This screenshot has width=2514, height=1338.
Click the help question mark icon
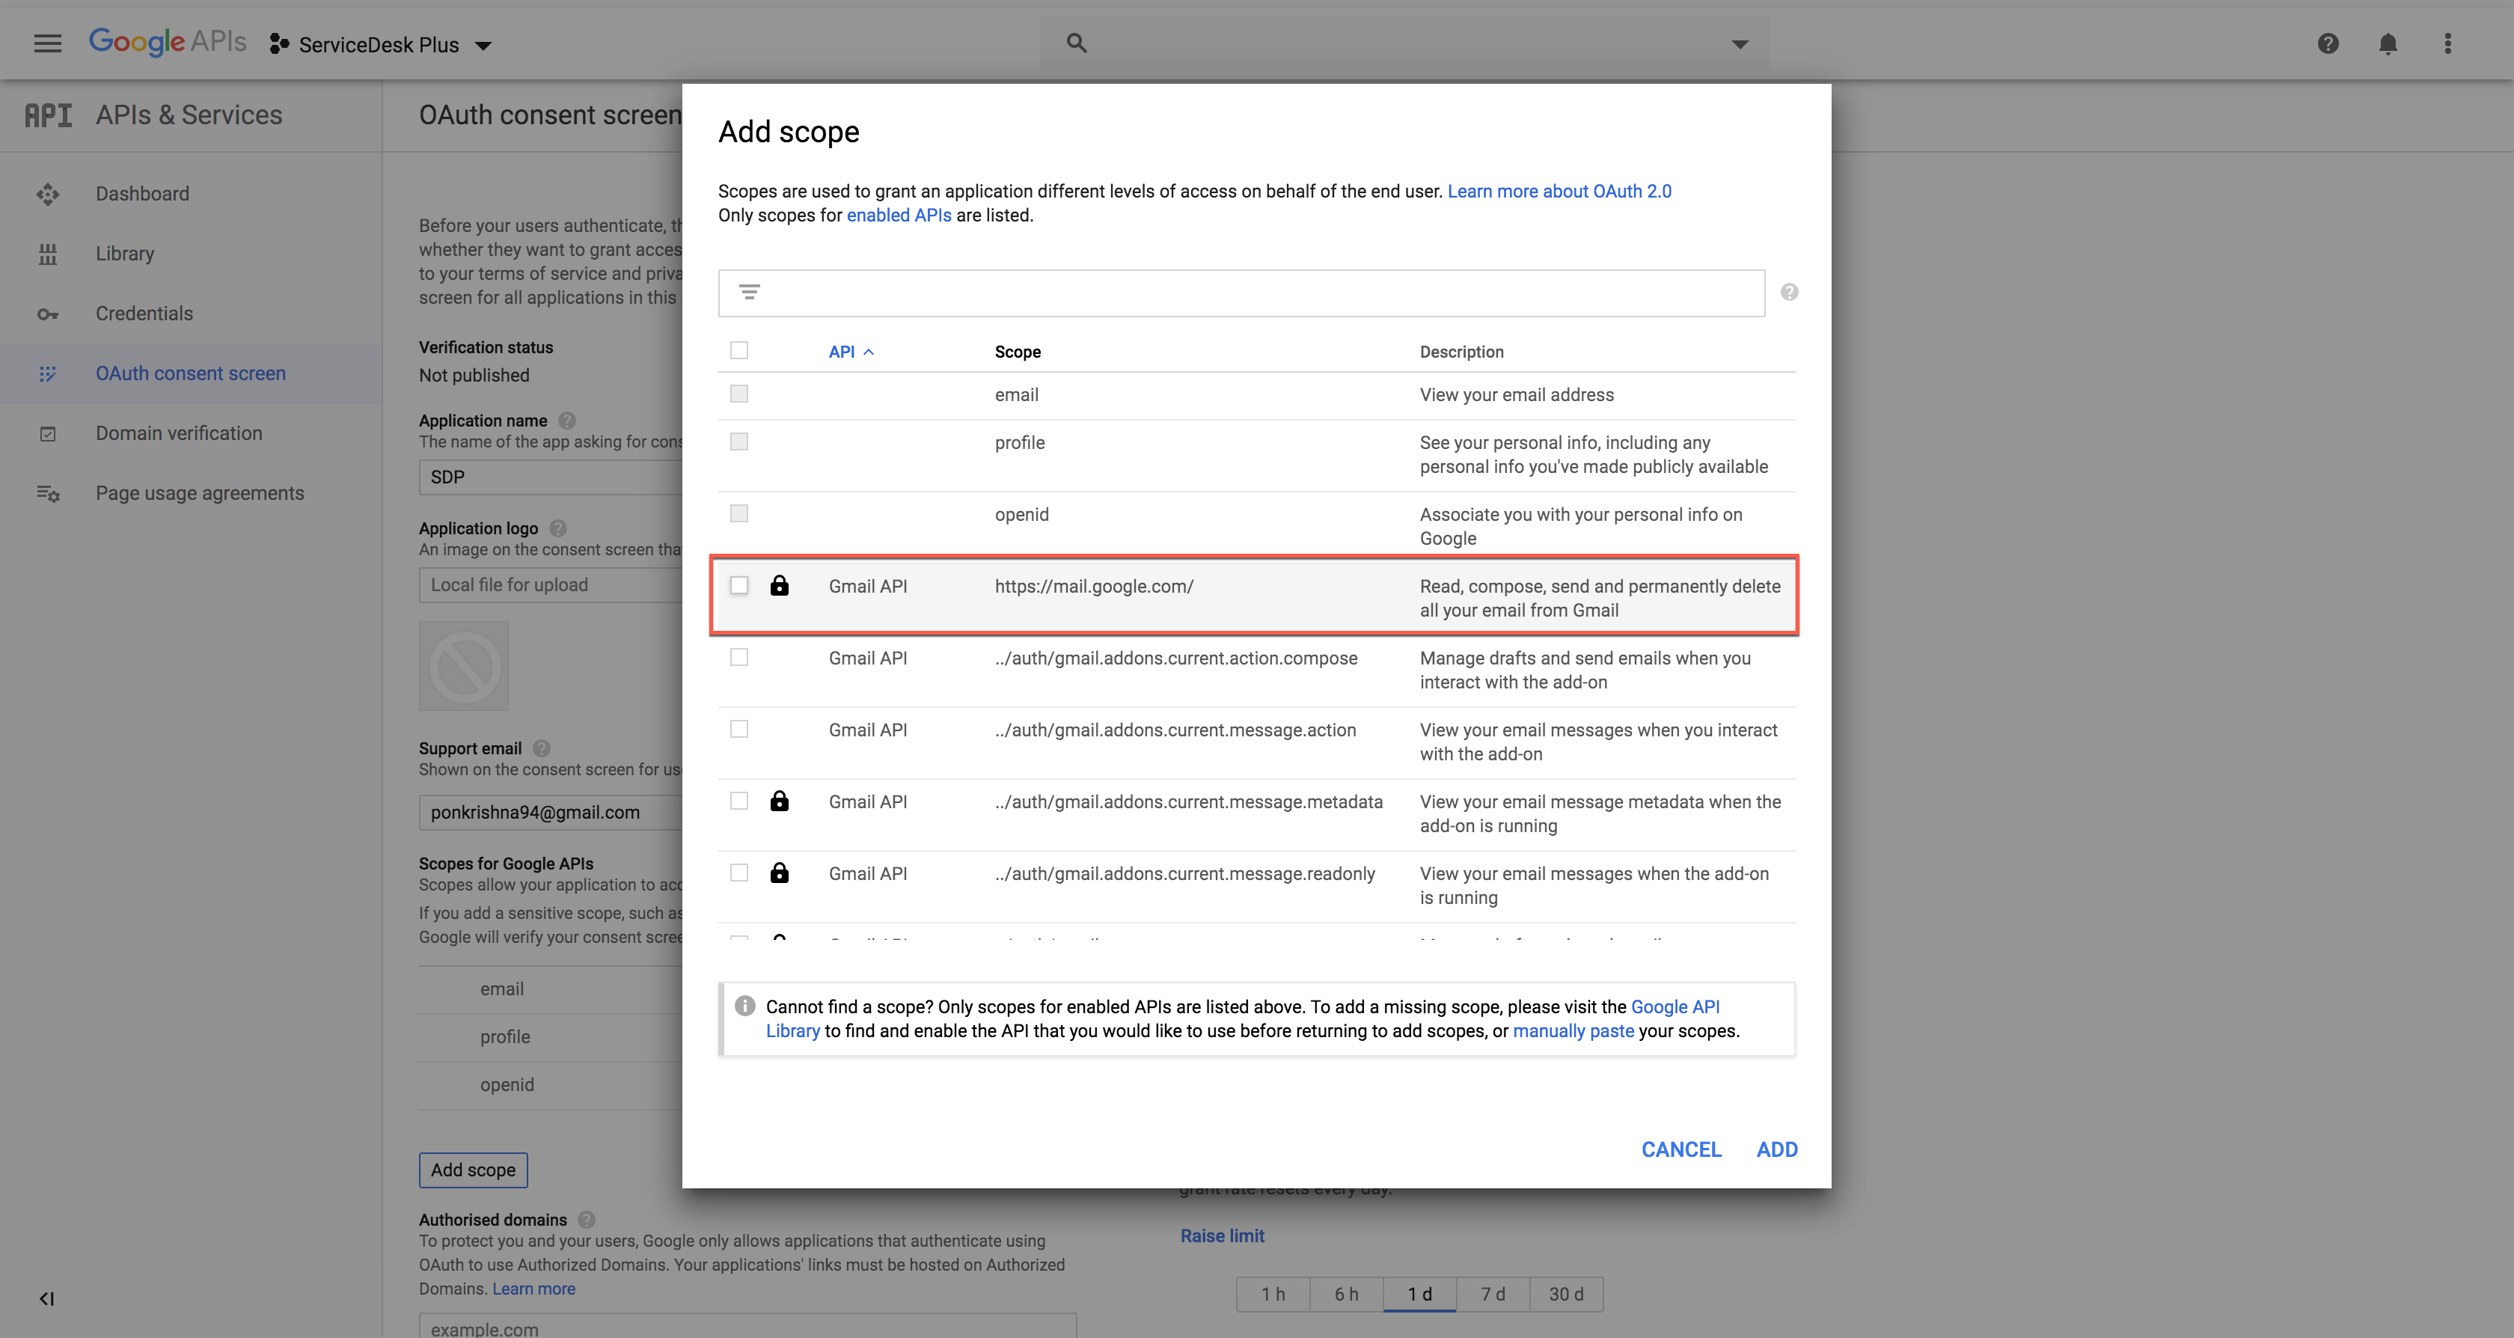[2328, 43]
